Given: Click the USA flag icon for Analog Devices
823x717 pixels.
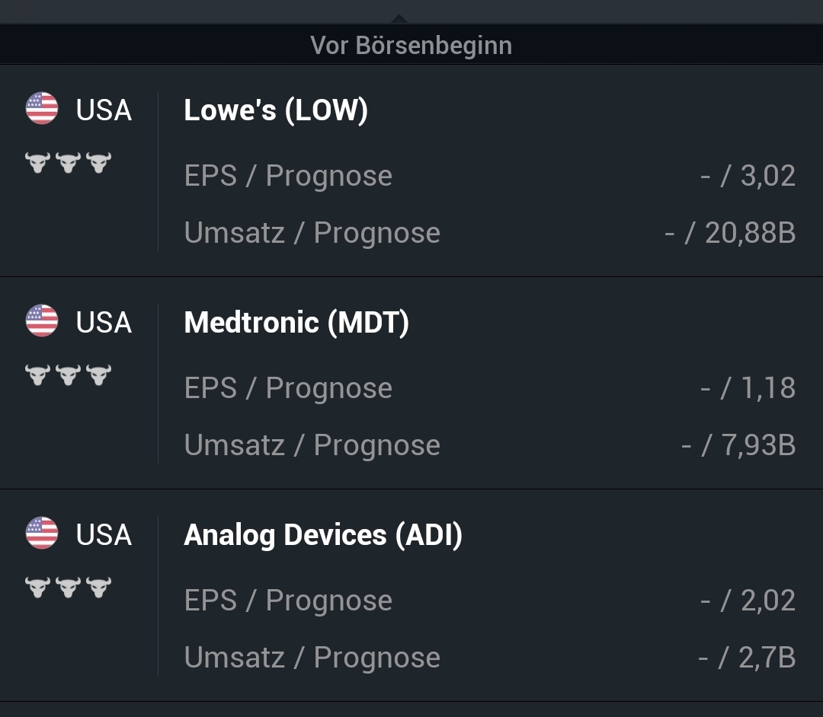Looking at the screenshot, I should pyautogui.click(x=42, y=534).
